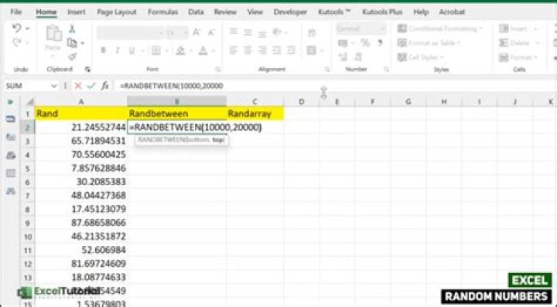Open the Clipboard dialog launcher
Screen dimensions: 557x307
[87, 69]
